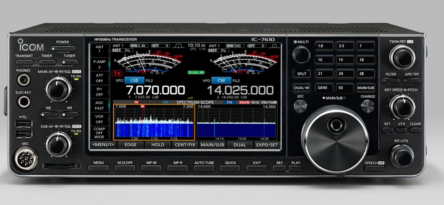Viewport: 444px width, 205px height.
Task: Tap the <MENU1> scope softkey
Action: tap(103, 144)
